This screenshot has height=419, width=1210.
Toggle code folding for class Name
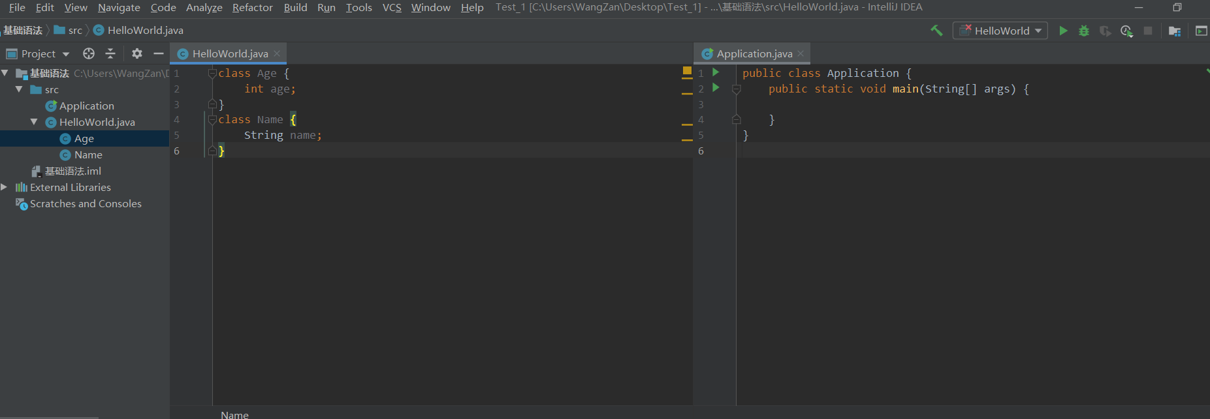pyautogui.click(x=212, y=119)
